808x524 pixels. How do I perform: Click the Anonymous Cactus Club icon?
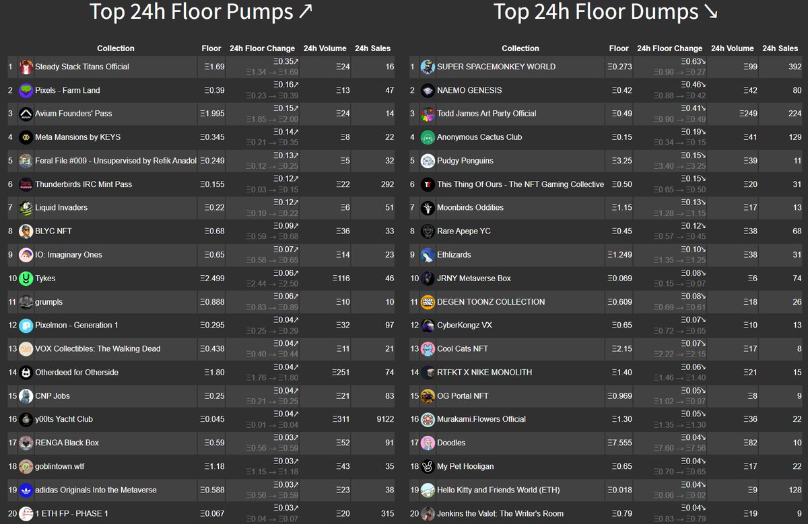click(428, 137)
